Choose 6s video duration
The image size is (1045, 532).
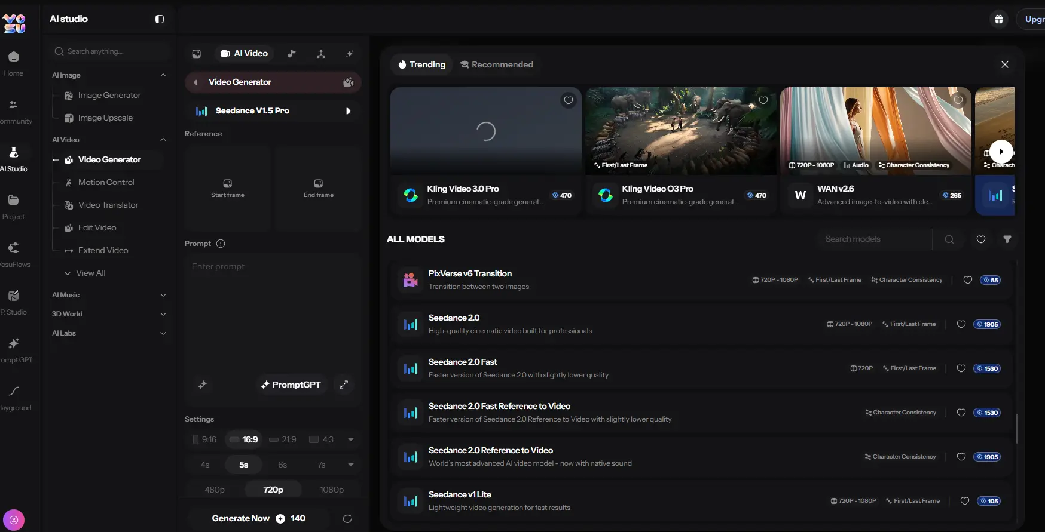[x=283, y=465]
